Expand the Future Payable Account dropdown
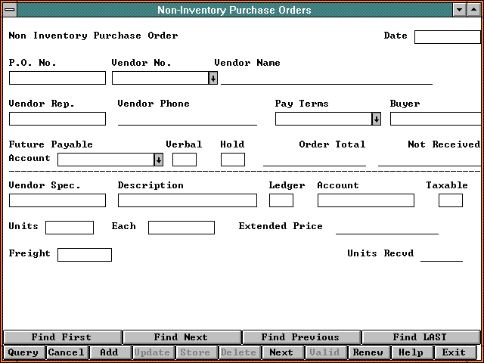The image size is (484, 363). [158, 160]
